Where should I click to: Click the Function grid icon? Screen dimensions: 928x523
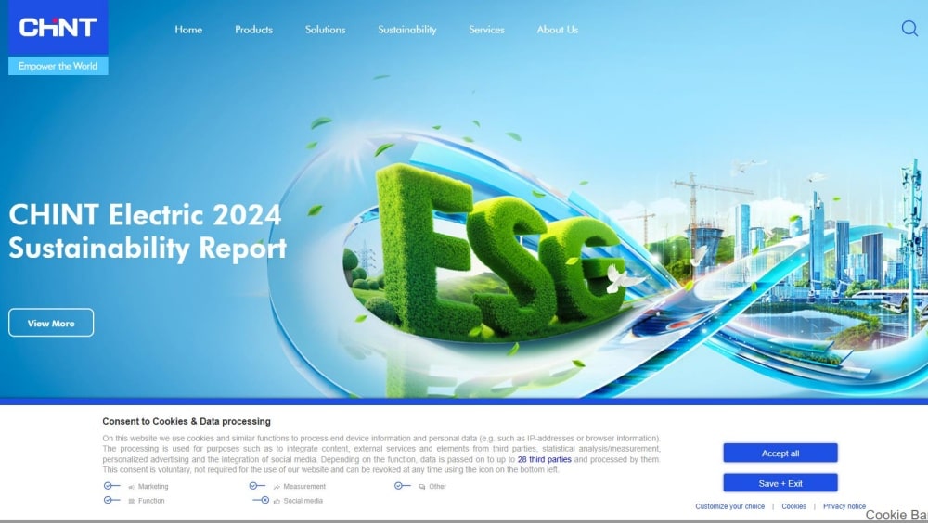click(132, 501)
